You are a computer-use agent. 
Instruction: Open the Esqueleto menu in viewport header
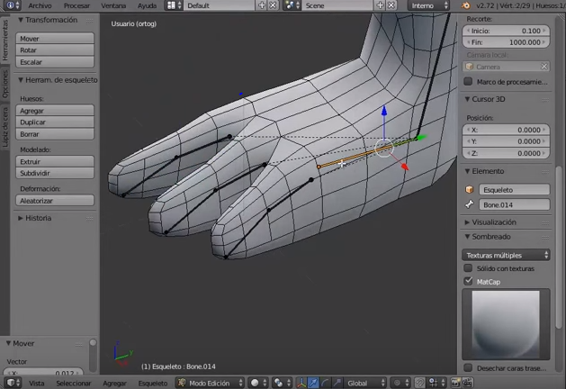tap(152, 383)
